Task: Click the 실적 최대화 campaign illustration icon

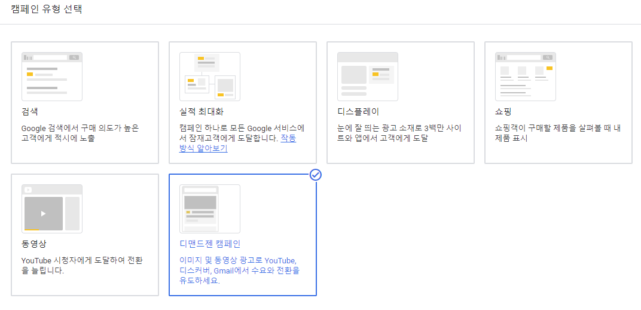Action: [210, 77]
